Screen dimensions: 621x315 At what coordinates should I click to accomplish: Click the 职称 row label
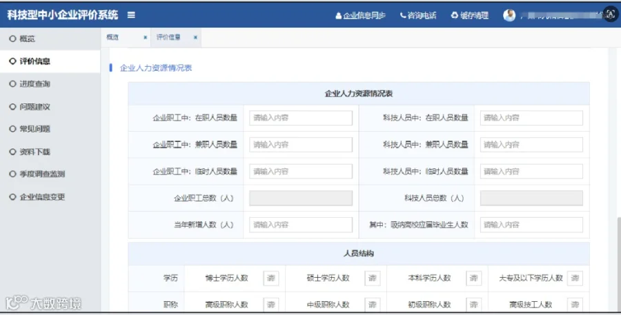[x=170, y=304]
